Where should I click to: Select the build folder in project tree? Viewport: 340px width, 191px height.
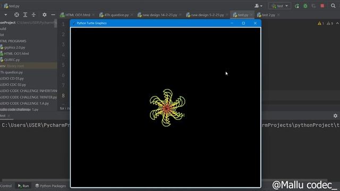(x=3, y=29)
